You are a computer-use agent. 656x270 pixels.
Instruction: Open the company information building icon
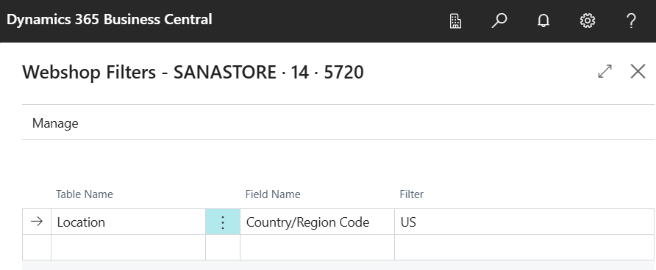tap(455, 21)
